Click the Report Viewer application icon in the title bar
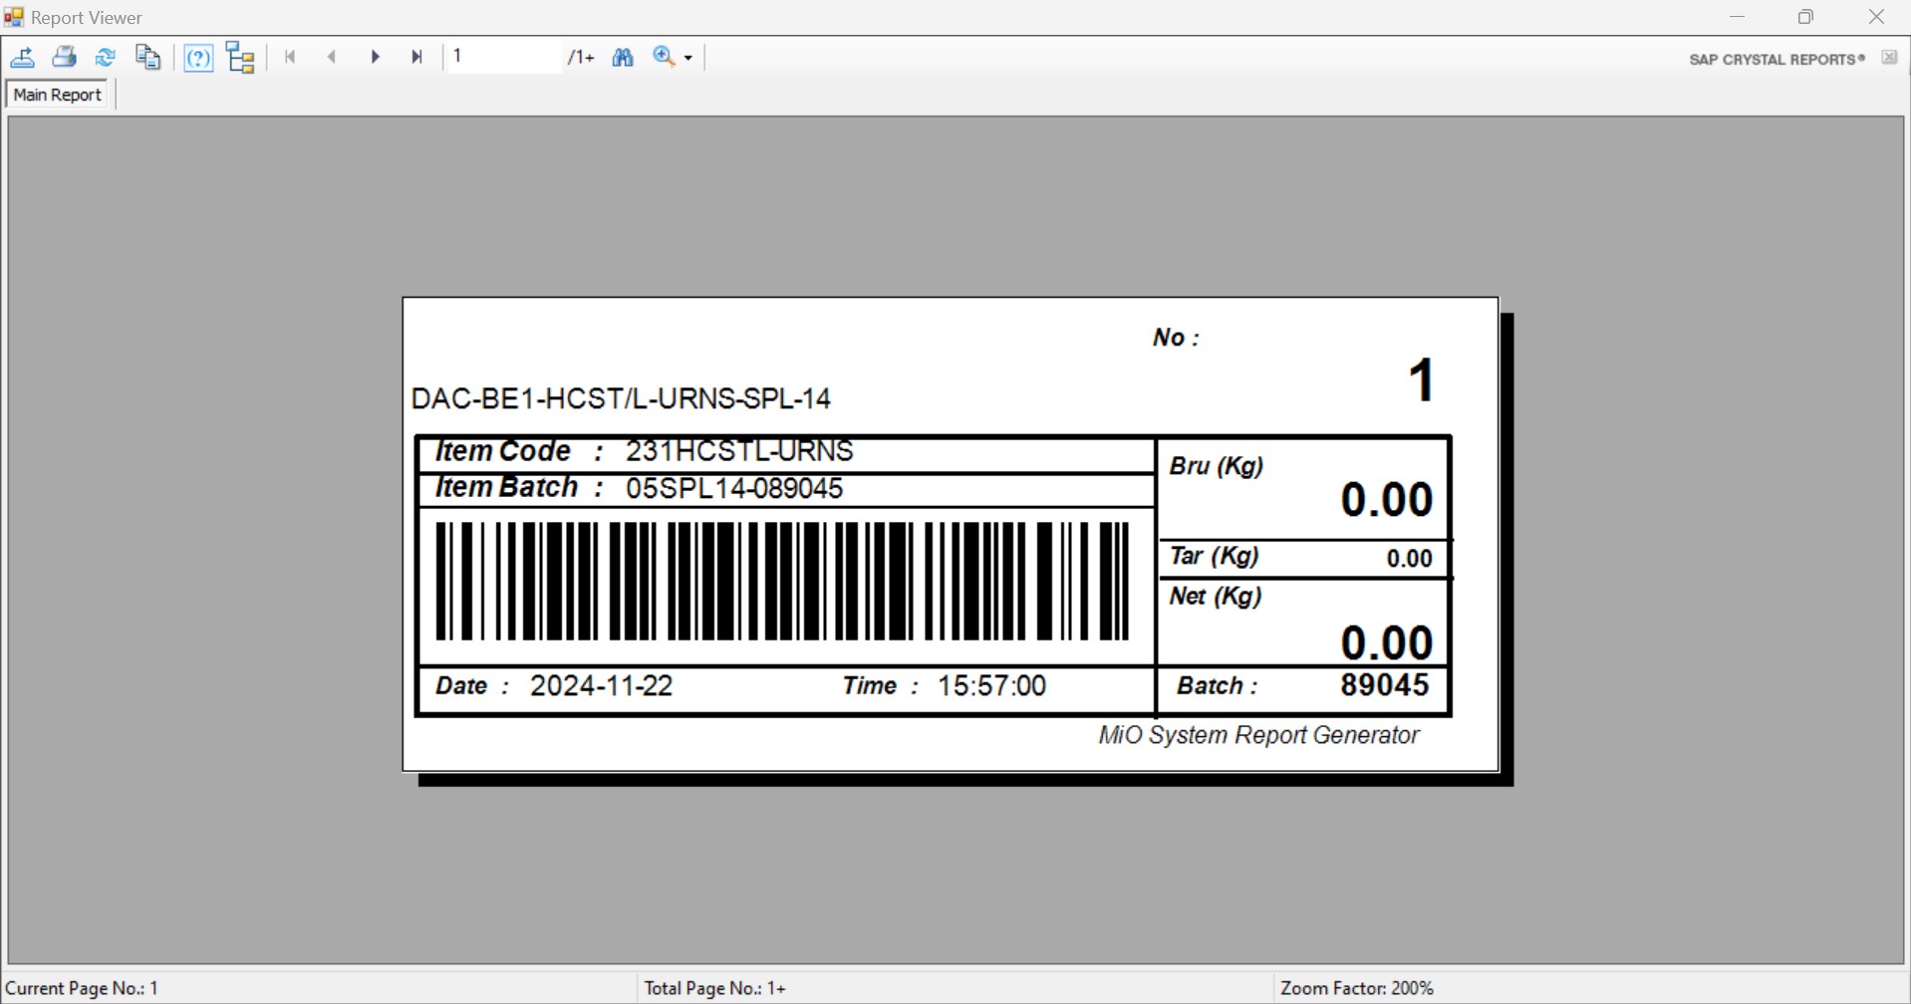This screenshot has width=1911, height=1004. point(14,17)
